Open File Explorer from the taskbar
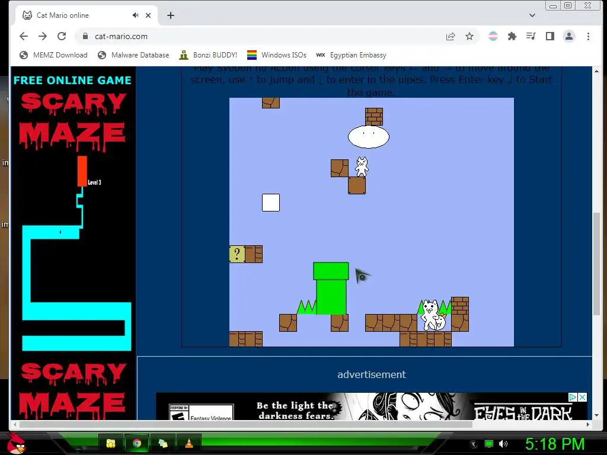Viewport: 607px width, 455px height. [x=111, y=443]
